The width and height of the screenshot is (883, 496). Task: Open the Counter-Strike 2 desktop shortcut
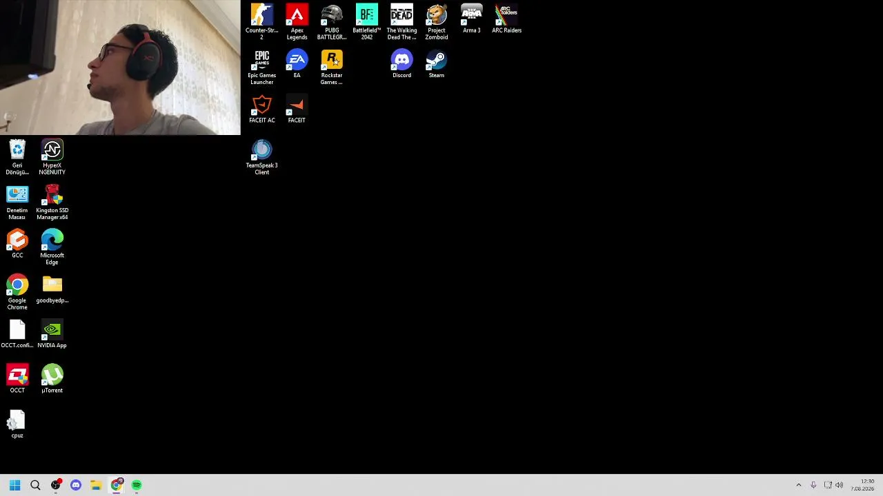pyautogui.click(x=261, y=21)
